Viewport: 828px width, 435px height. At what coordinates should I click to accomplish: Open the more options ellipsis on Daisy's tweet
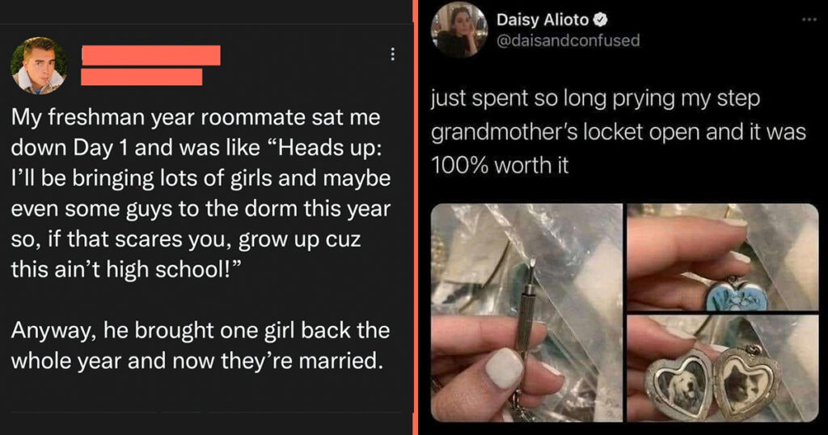tap(809, 20)
